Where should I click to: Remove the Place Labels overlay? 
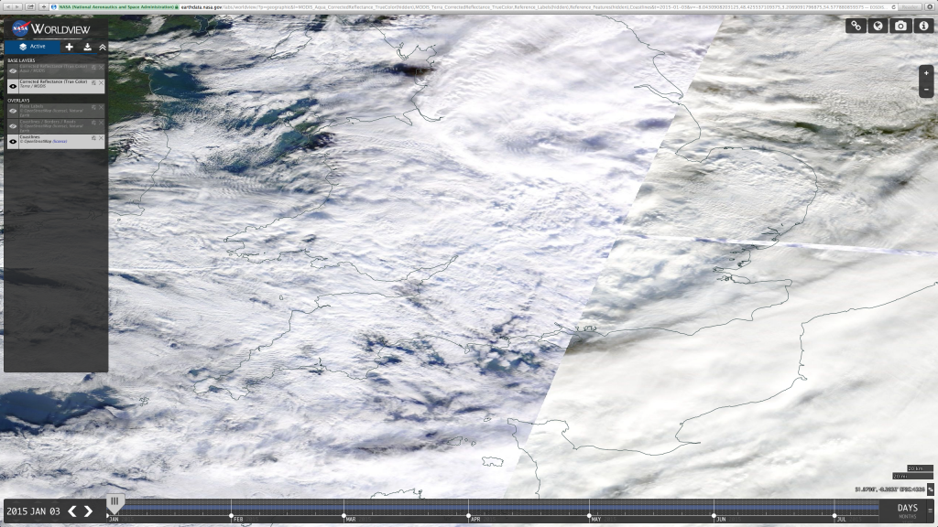click(x=101, y=108)
